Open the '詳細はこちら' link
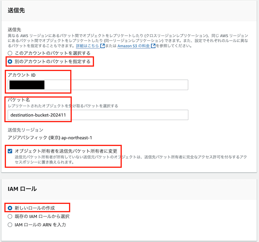The image size is (259, 242). pos(87,46)
